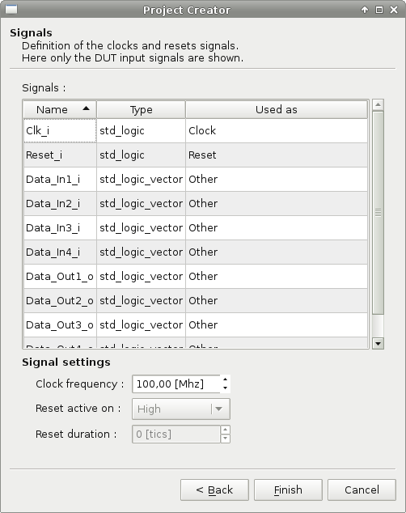Select the Reset_i signal row
Screen dimensions: 406x513
(x=196, y=155)
